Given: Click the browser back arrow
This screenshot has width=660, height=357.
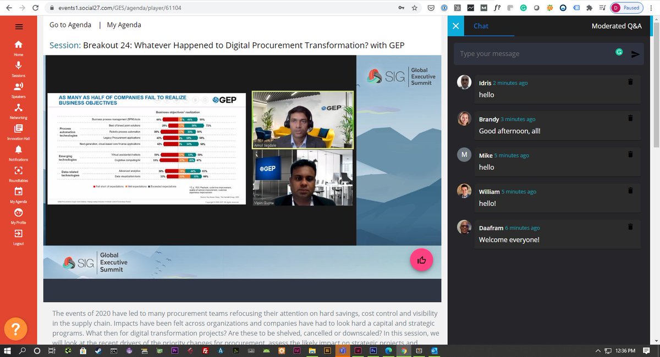Looking at the screenshot, I should click(x=9, y=8).
